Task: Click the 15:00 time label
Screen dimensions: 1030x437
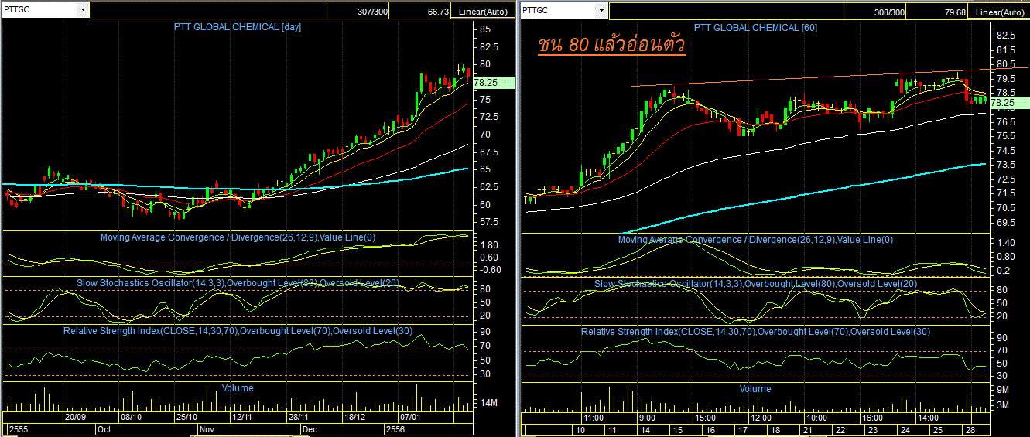Action: (706, 417)
